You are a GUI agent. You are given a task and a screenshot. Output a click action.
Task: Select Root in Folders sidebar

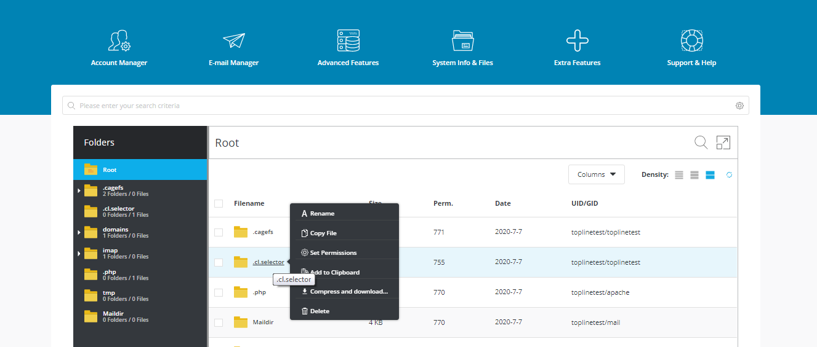tap(140, 170)
